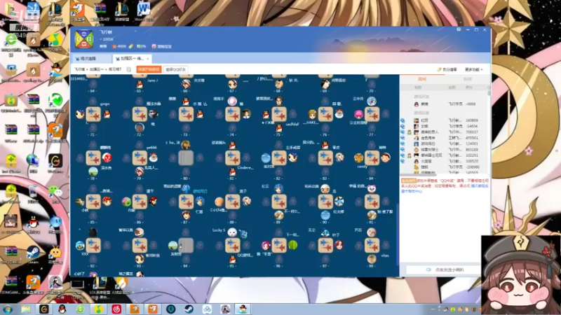Click the pink gift icon in the header

coord(154,46)
